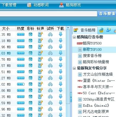Order ringback tone for the 03 MB row song

click(x=30, y=53)
